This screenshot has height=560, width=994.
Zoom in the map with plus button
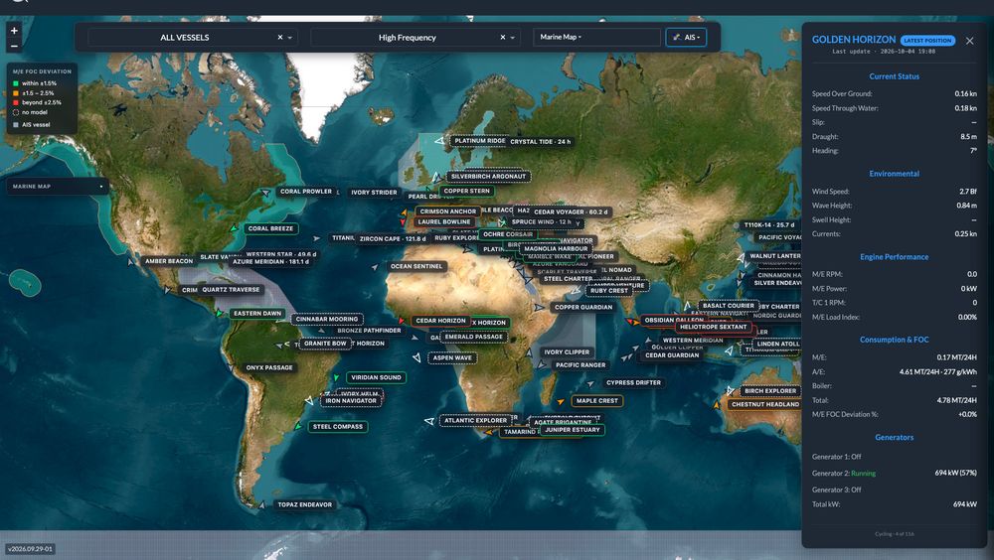pyautogui.click(x=14, y=31)
